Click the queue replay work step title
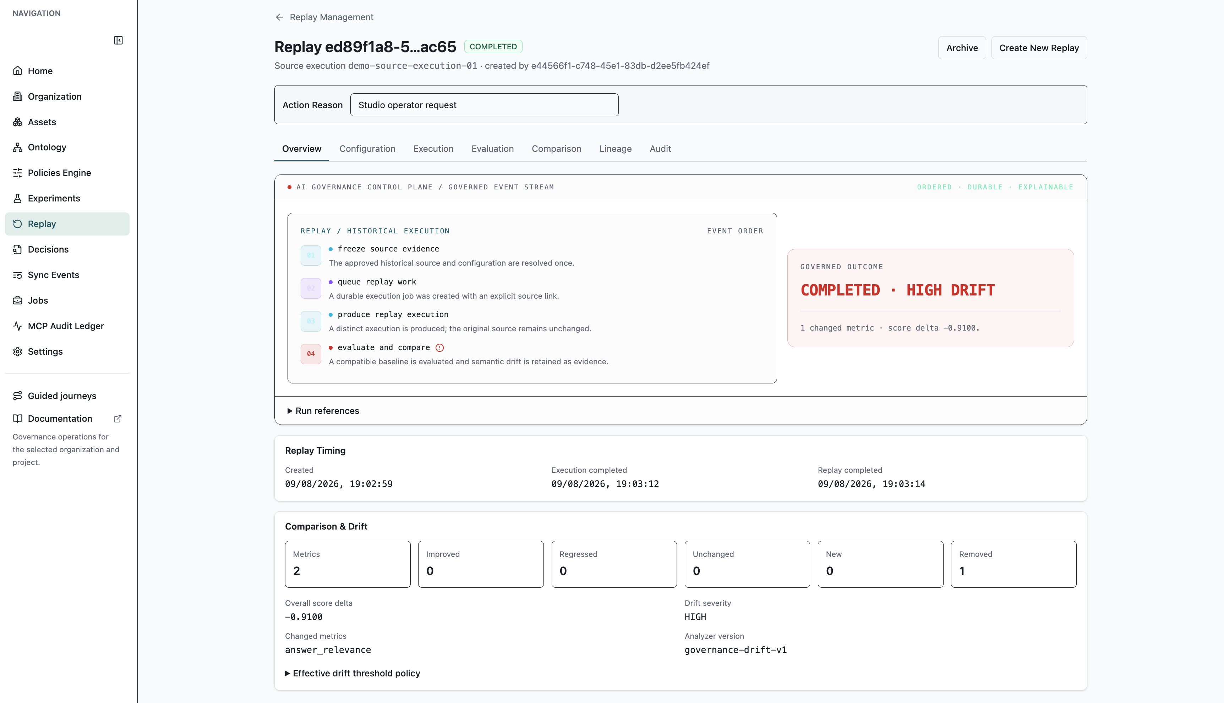Image resolution: width=1224 pixels, height=703 pixels. (377, 282)
